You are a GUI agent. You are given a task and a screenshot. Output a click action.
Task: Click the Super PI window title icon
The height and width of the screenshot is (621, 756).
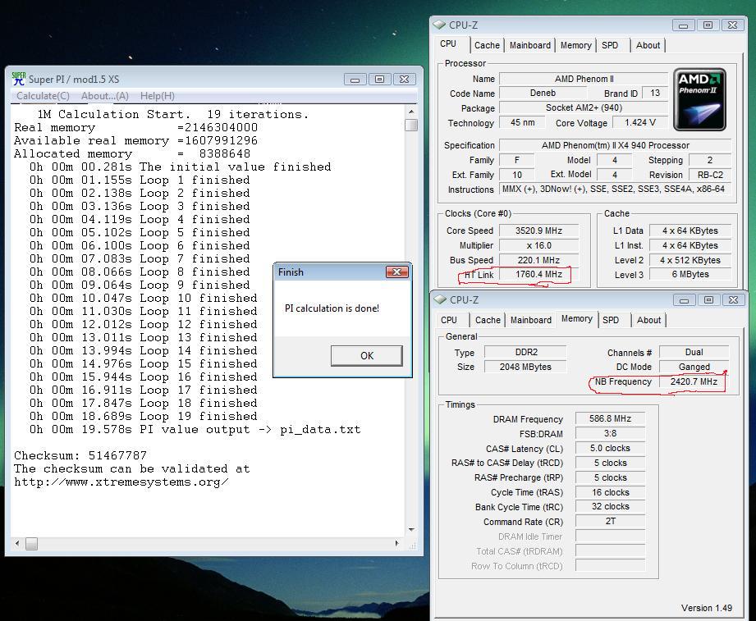pyautogui.click(x=18, y=79)
